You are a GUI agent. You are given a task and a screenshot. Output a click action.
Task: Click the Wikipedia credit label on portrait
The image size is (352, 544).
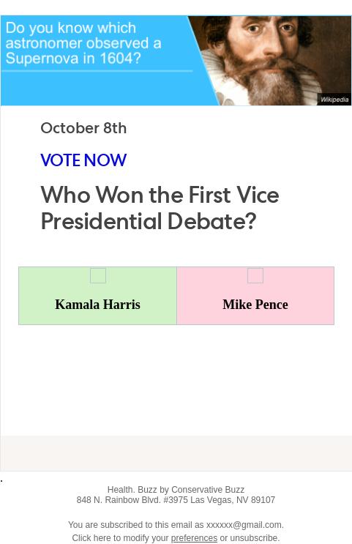(x=334, y=100)
